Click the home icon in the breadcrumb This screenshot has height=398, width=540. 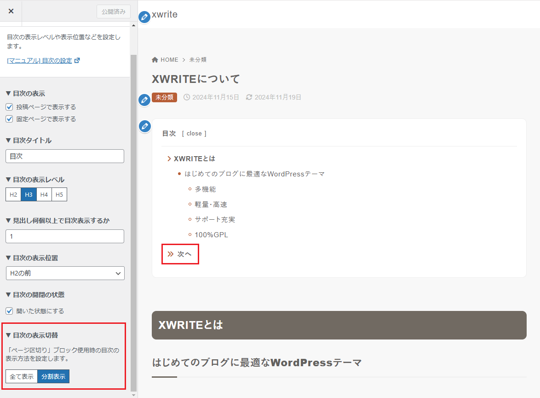pos(155,60)
